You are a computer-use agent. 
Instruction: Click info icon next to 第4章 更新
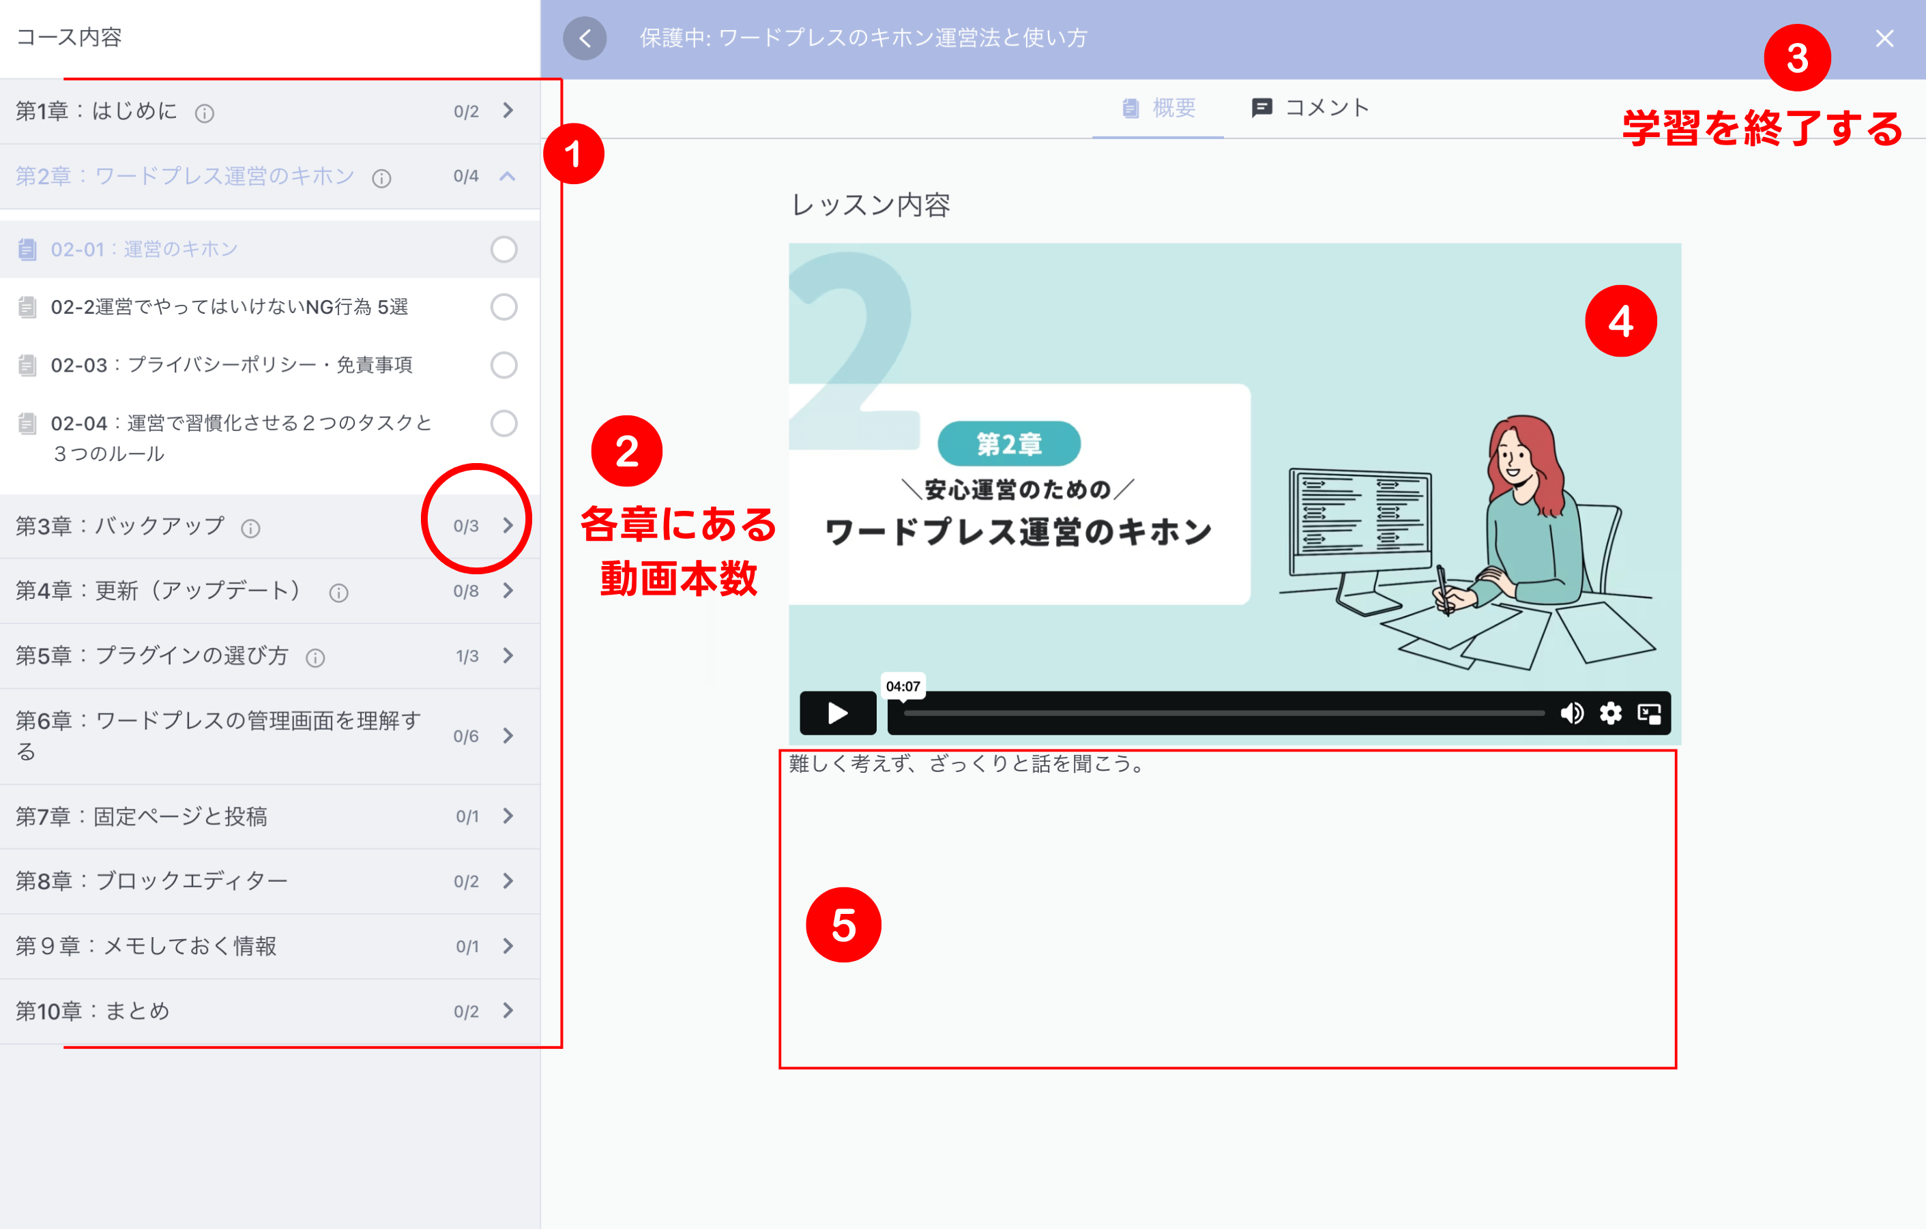point(338,593)
